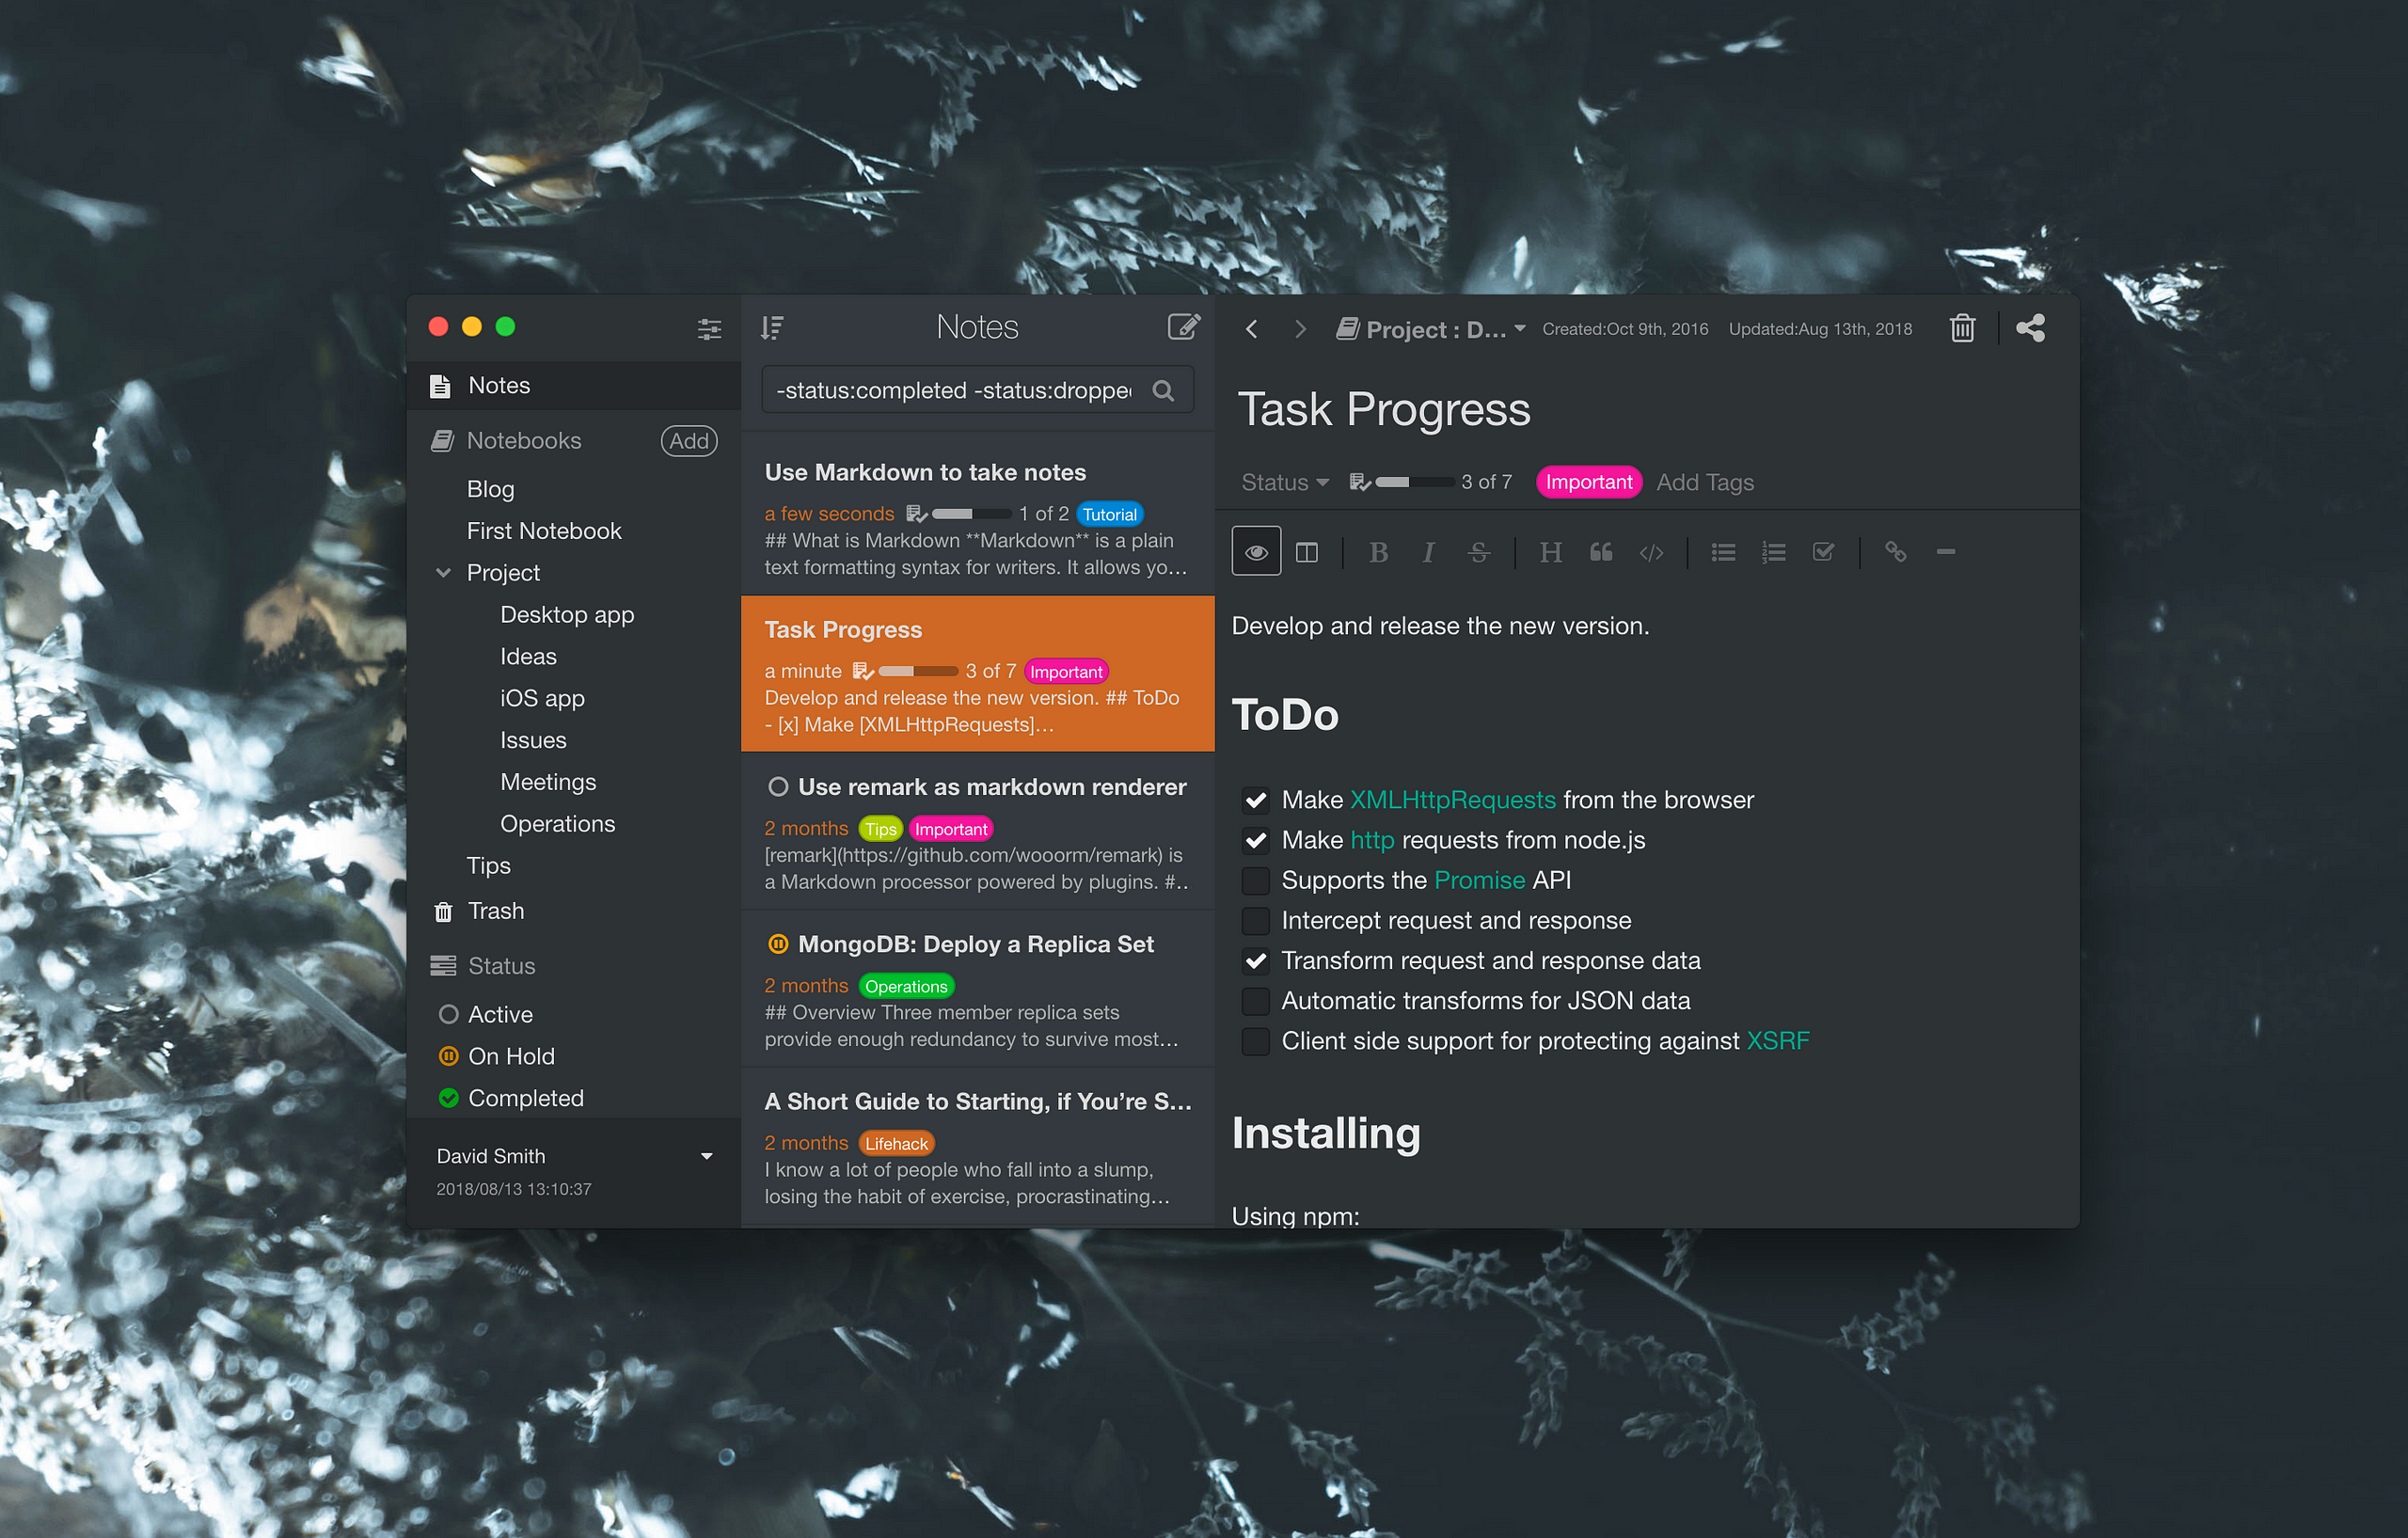Open the Desktop app notebook

tap(566, 615)
